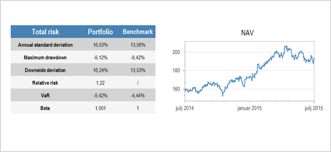The image size is (331, 152).
Task: Click the Beta row label
Action: pos(45,108)
